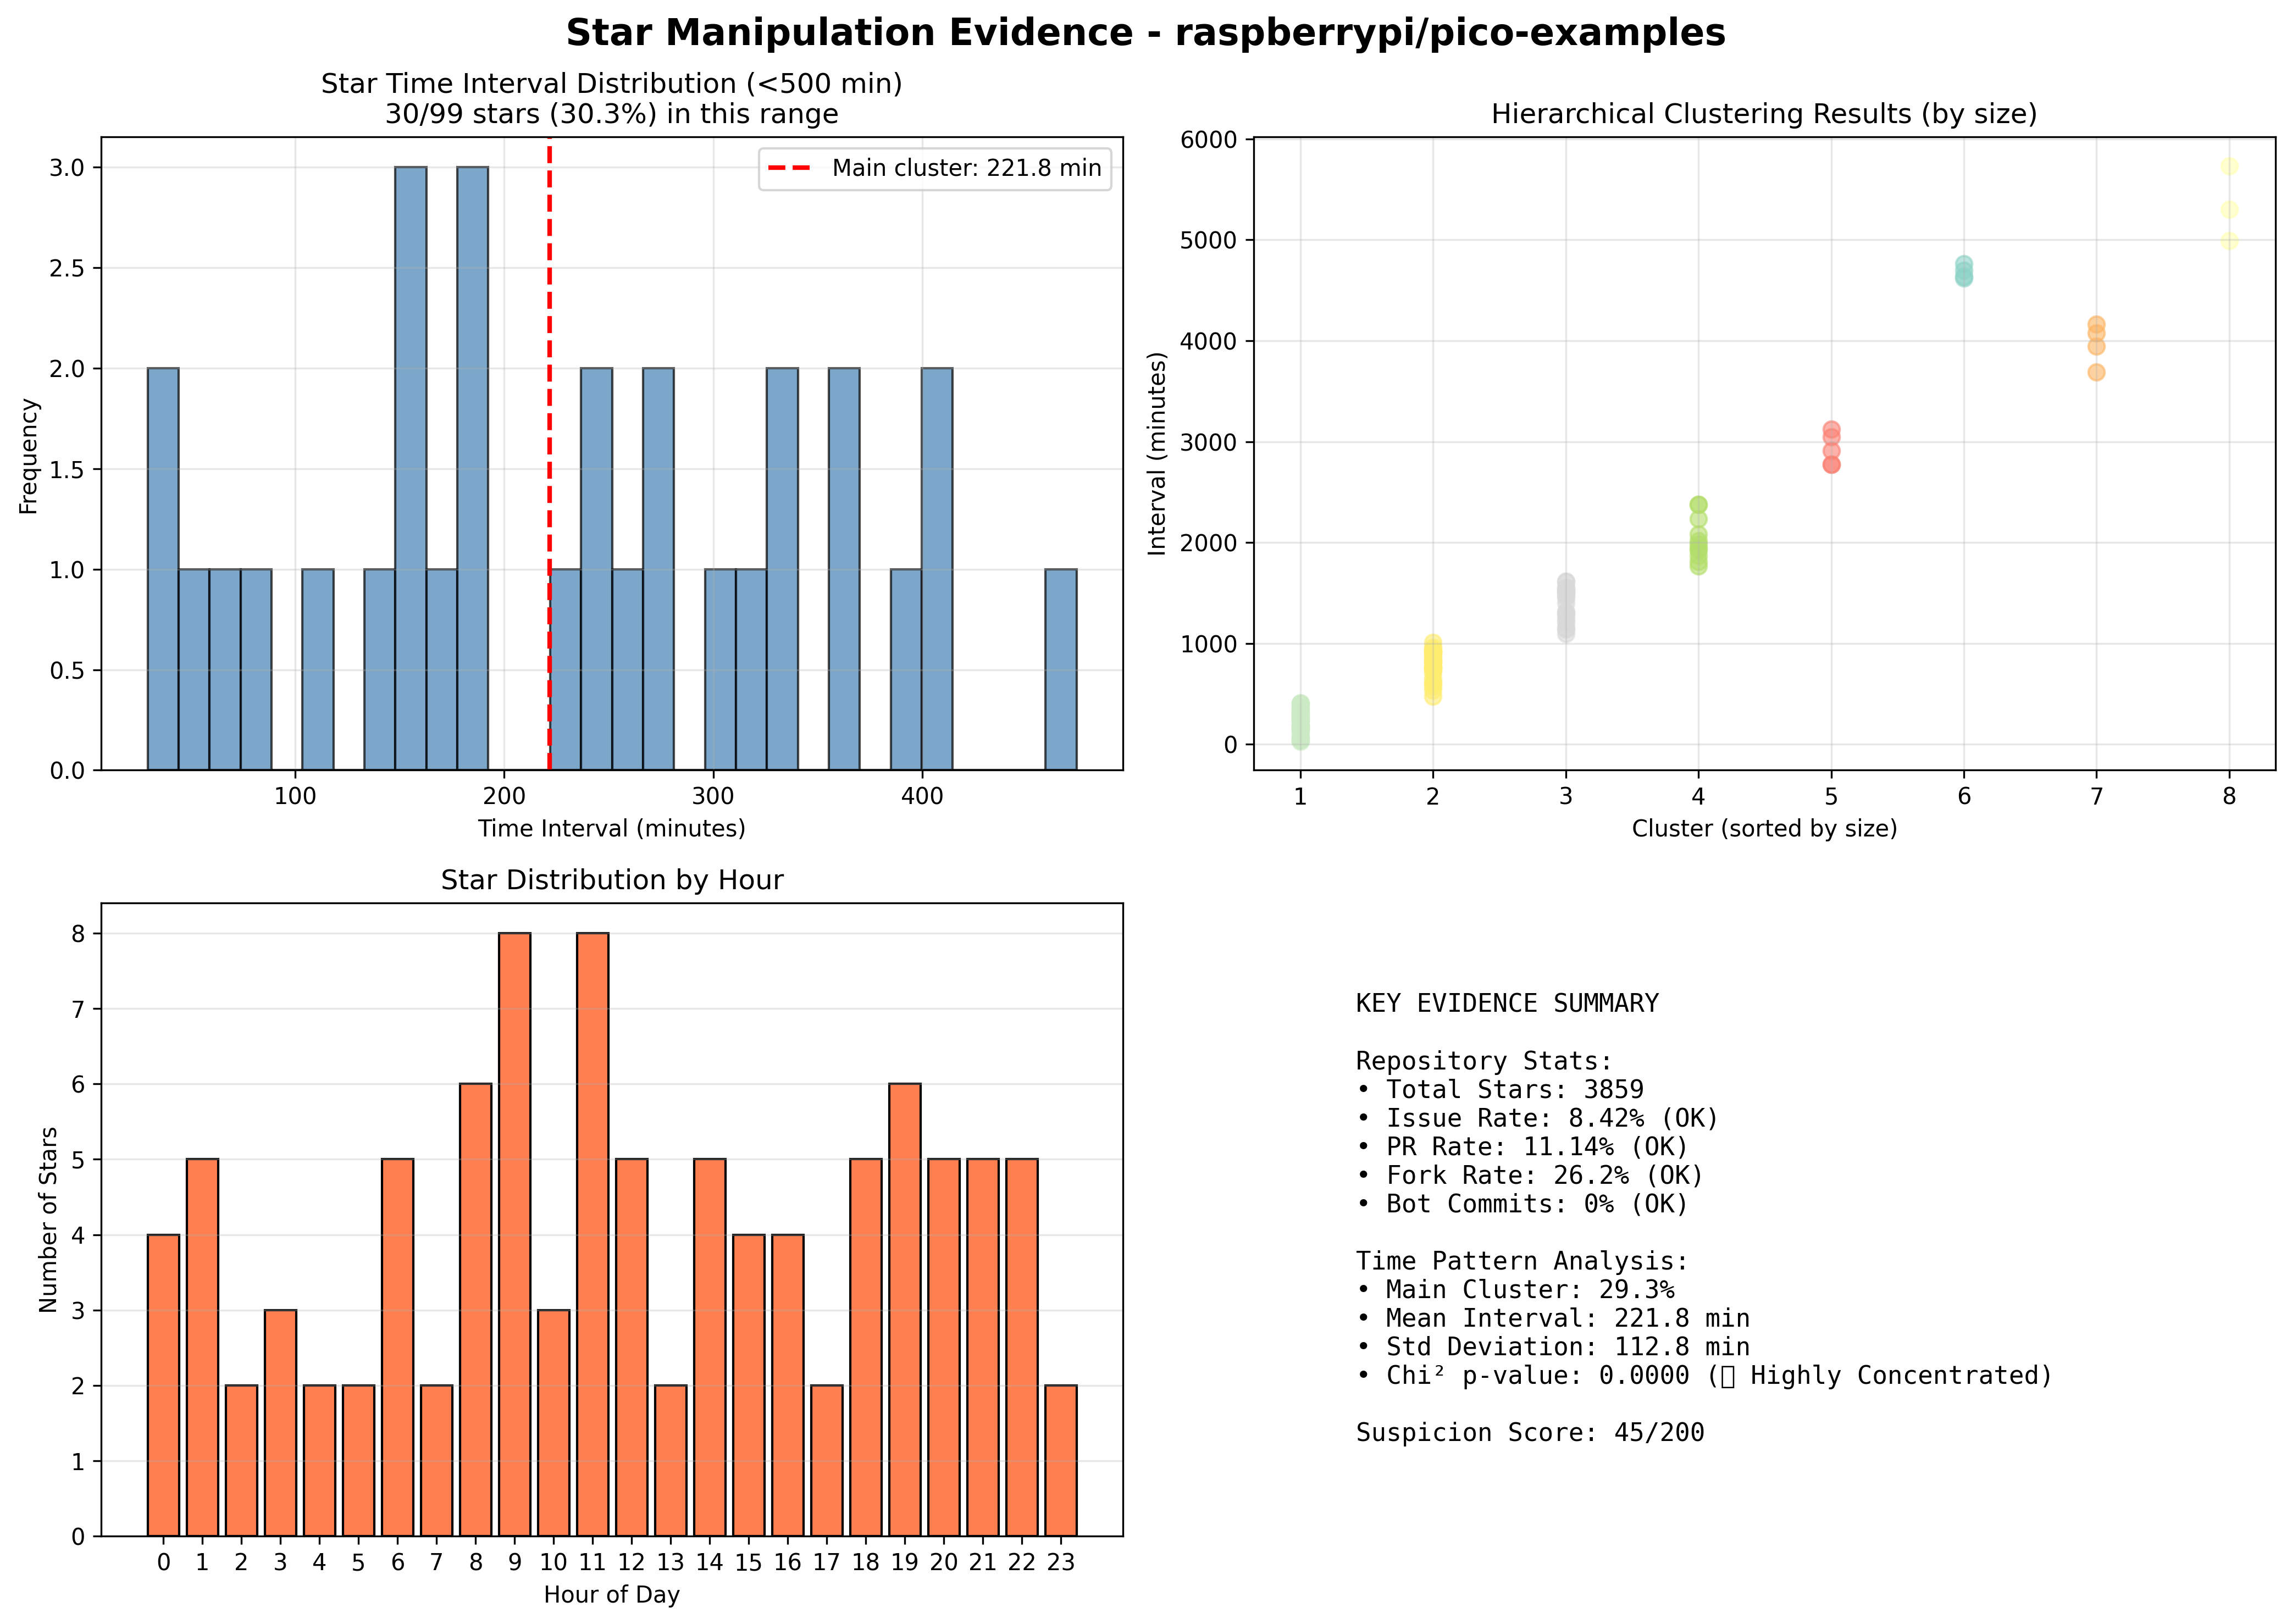This screenshot has height=1624, width=2292.
Task: Select the 'Fork Rate: 26.2% (OK)' line
Action: pos(1530,1175)
